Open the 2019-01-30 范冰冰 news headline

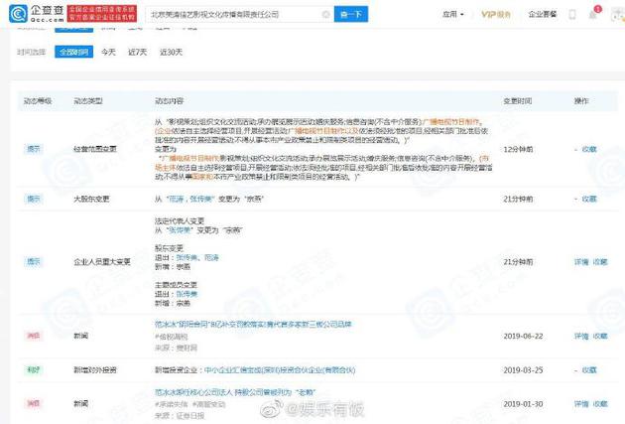[x=235, y=392]
